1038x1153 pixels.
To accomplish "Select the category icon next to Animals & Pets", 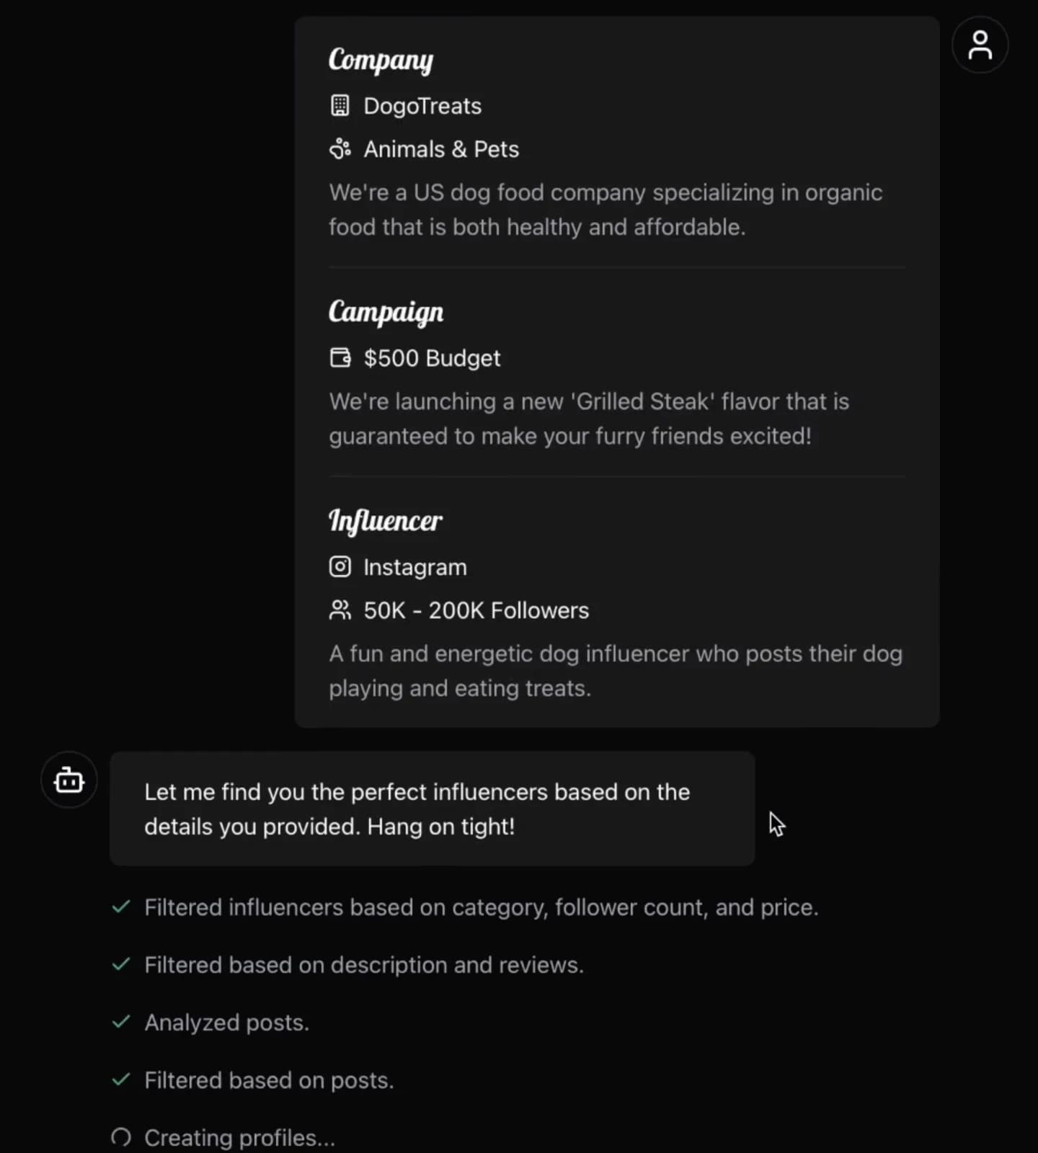I will [341, 148].
